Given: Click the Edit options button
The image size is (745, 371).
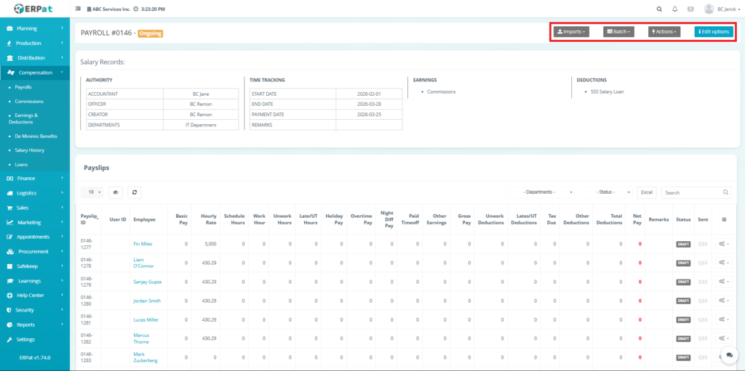Looking at the screenshot, I should (713, 32).
